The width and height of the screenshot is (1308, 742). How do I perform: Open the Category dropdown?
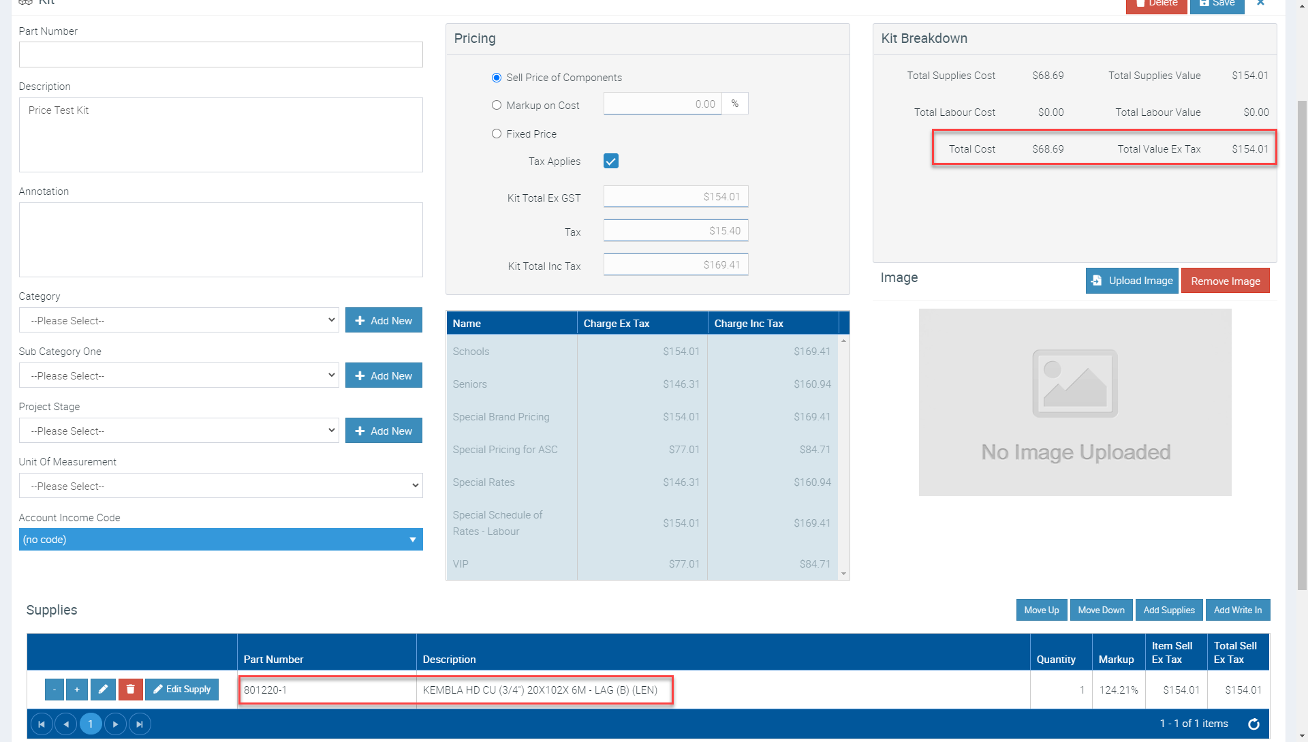pos(178,320)
